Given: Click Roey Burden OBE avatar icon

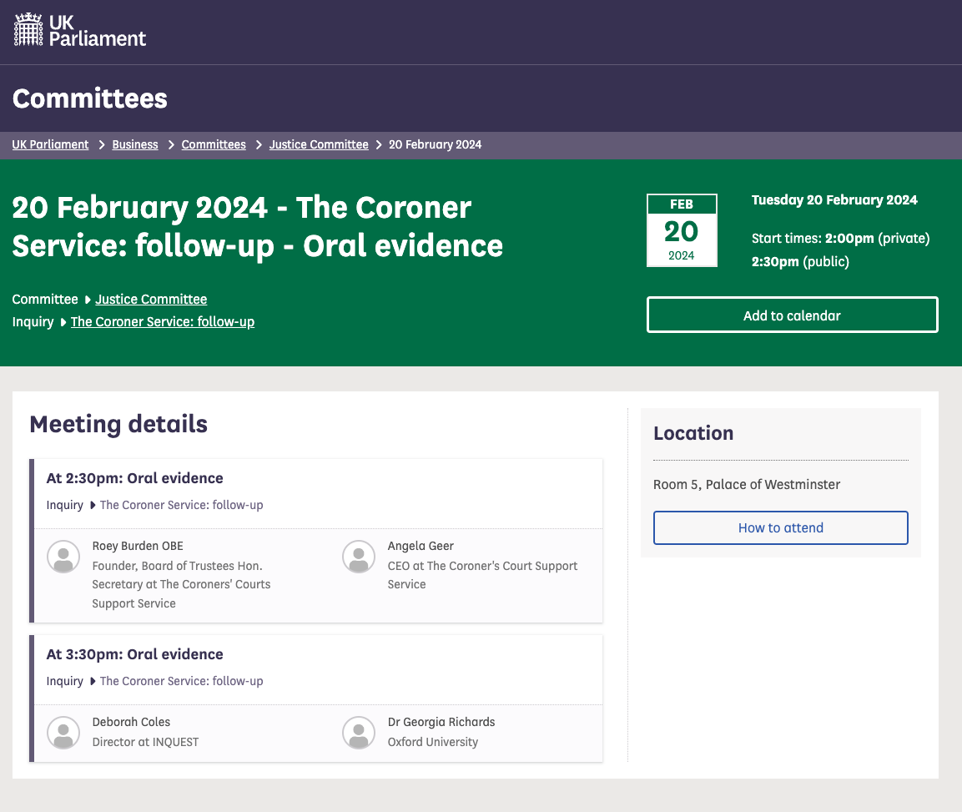Looking at the screenshot, I should 63,557.
